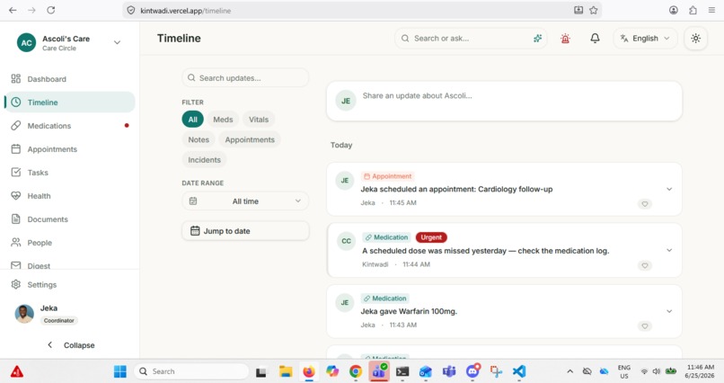Toggle the Notes filter chip
The width and height of the screenshot is (724, 383).
[199, 139]
